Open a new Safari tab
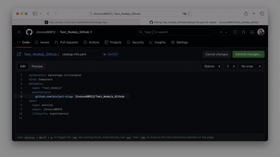The height and width of the screenshot is (157, 280). point(254,14)
